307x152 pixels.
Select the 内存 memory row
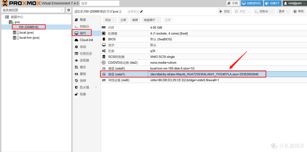tap(204, 27)
